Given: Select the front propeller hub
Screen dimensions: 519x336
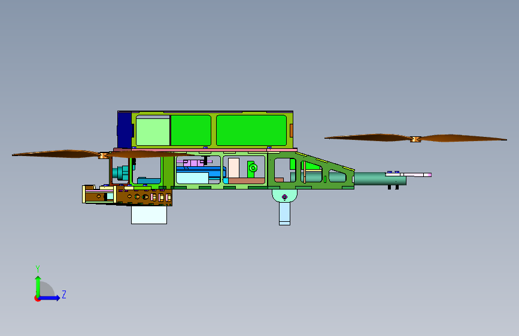Looking at the screenshot, I should (104, 155).
